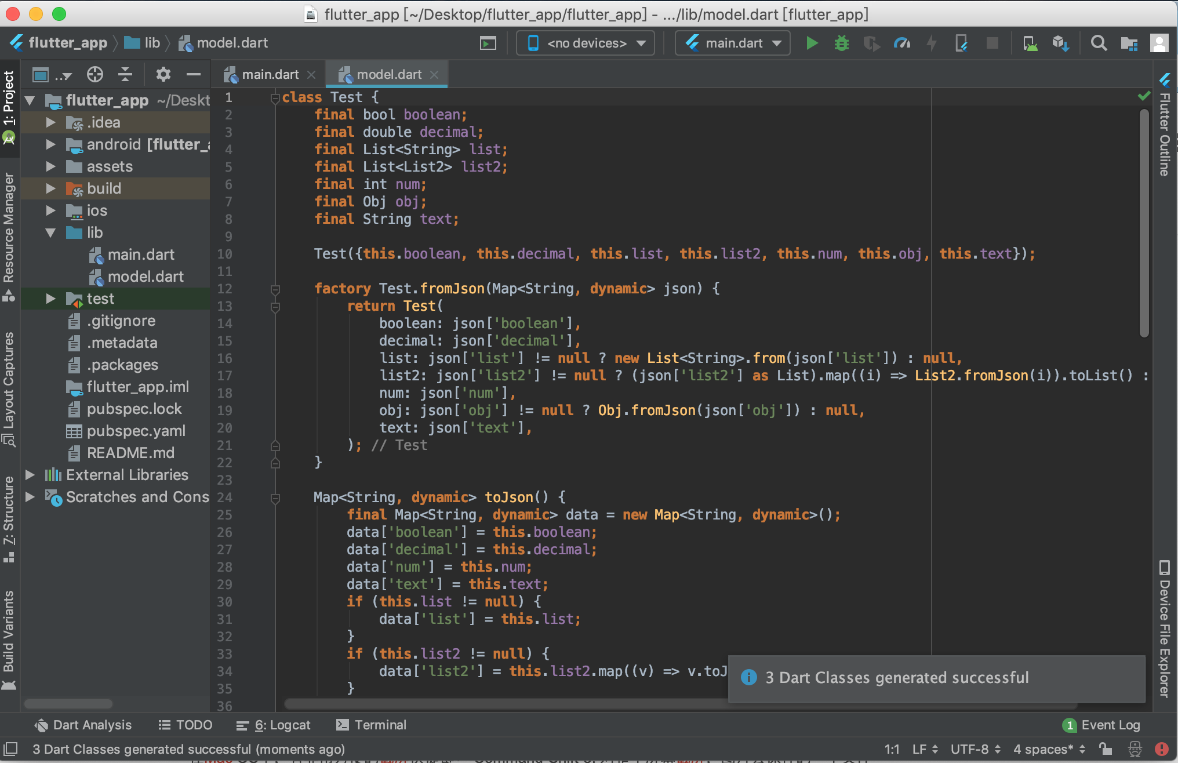Click the red error indicator in status bar
The width and height of the screenshot is (1178, 763).
[1161, 749]
